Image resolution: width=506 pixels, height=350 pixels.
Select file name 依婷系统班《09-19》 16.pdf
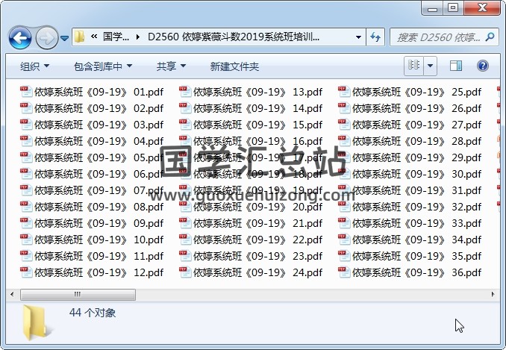tap(257, 141)
